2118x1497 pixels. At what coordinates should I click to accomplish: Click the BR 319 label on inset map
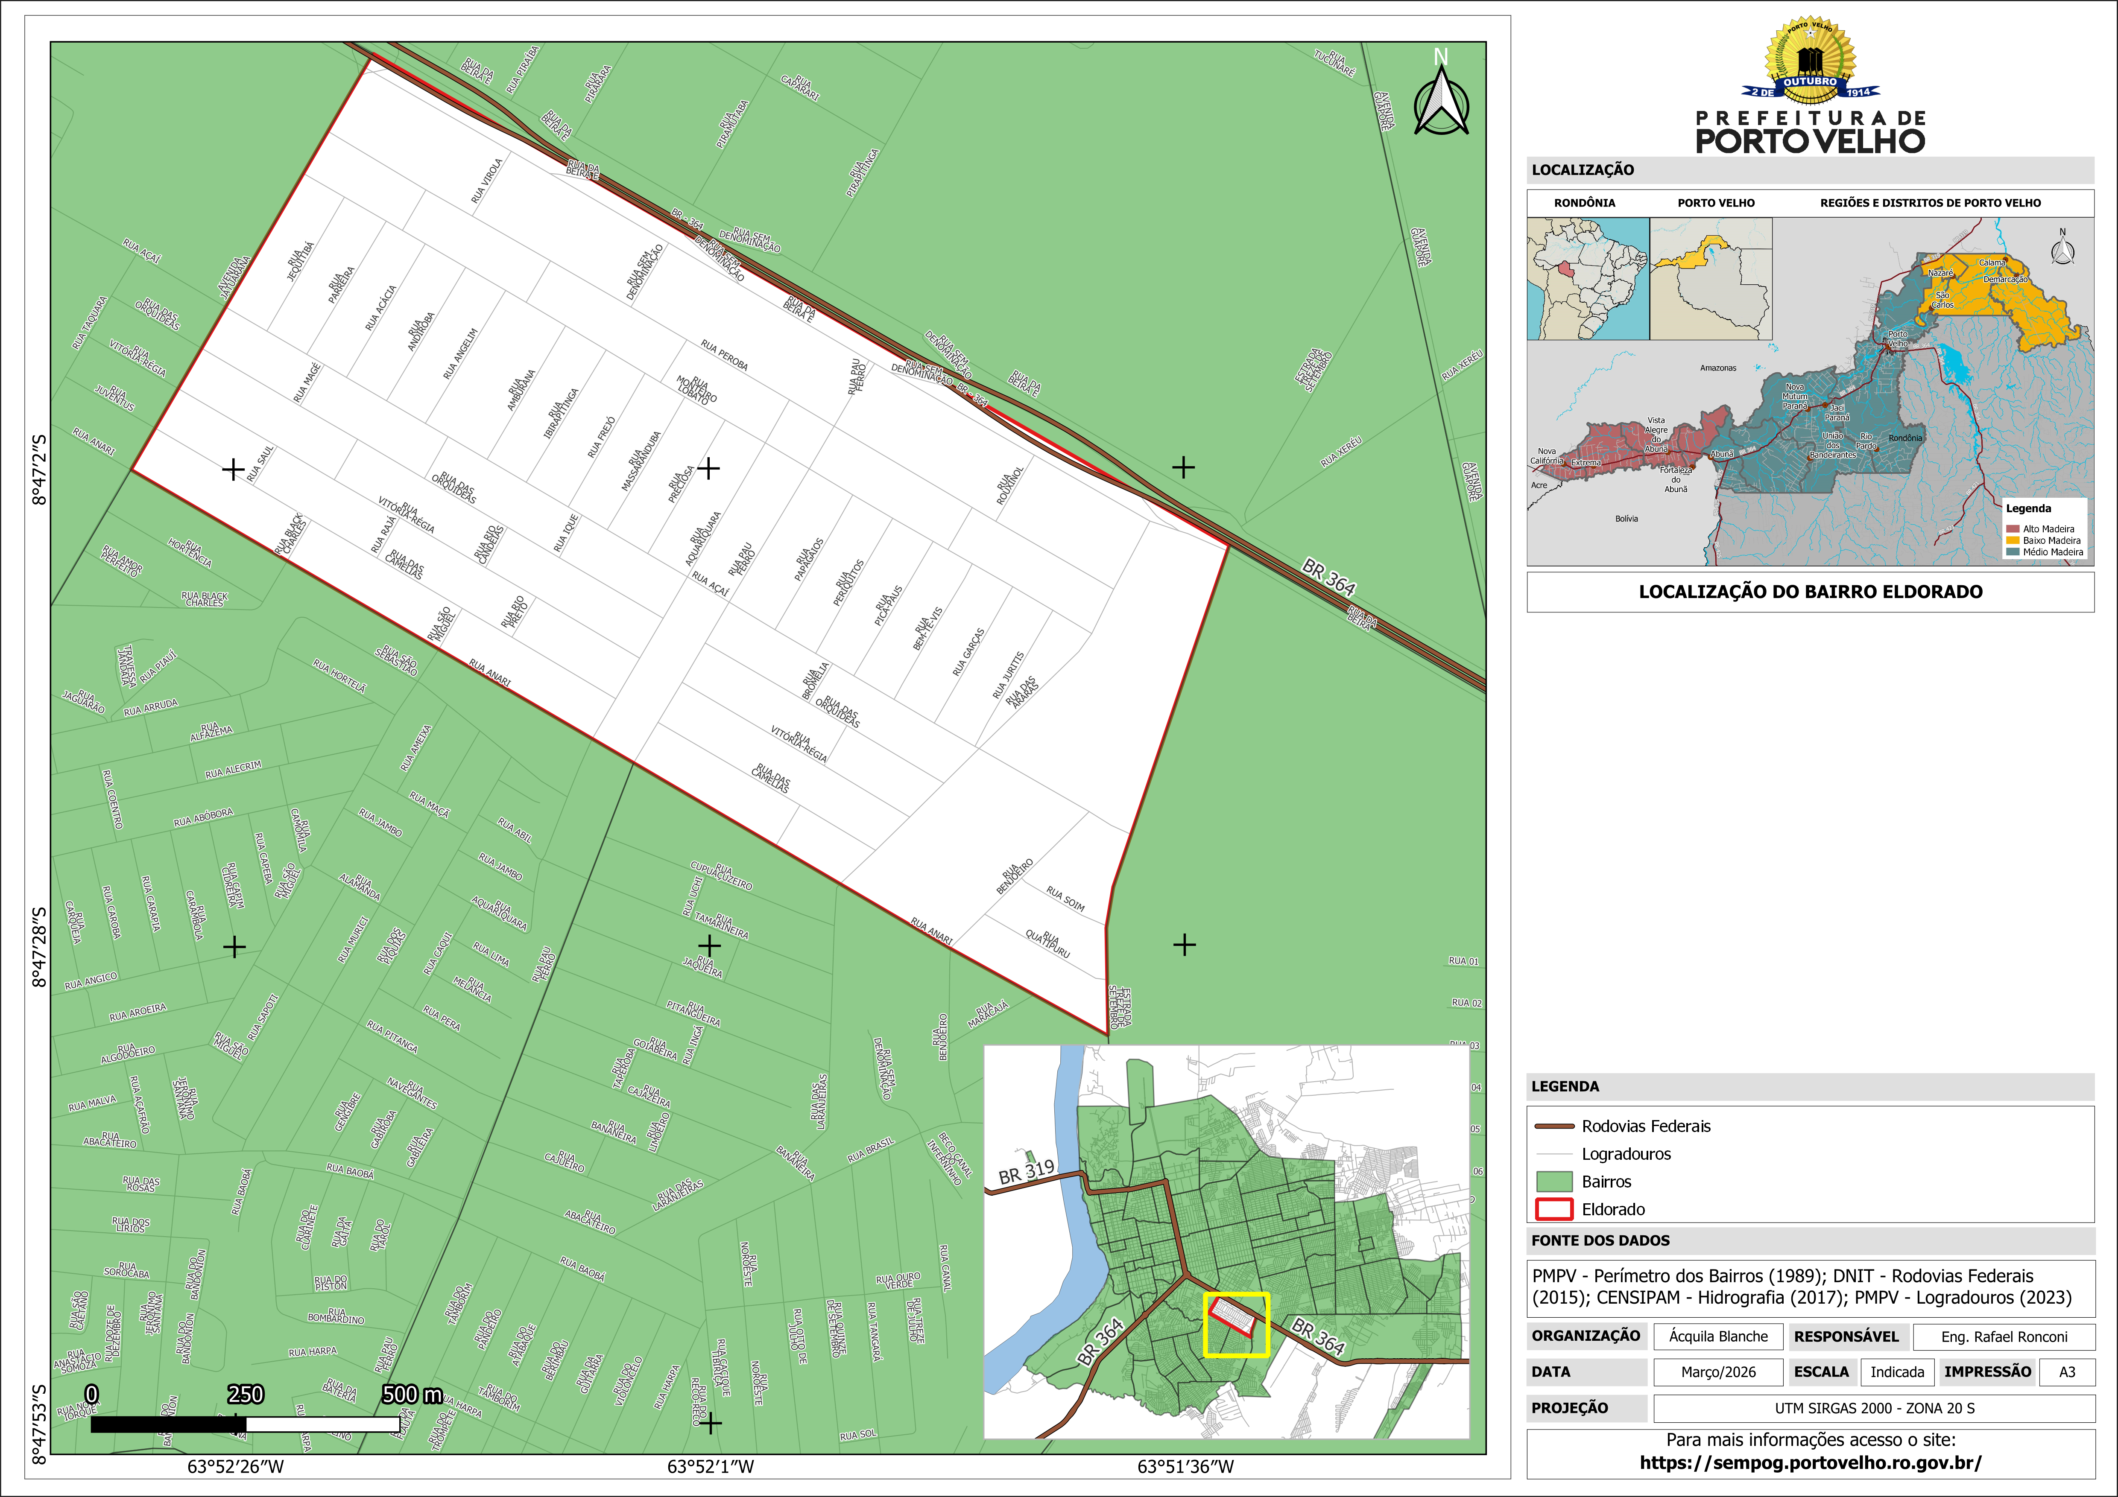(1026, 1171)
